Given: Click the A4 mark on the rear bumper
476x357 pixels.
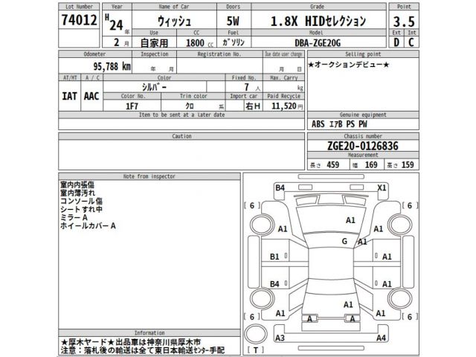Looking at the screenshot, I should pyautogui.click(x=381, y=338).
